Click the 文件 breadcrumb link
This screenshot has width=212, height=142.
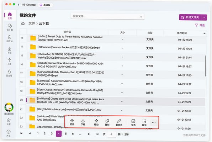tap(32, 23)
